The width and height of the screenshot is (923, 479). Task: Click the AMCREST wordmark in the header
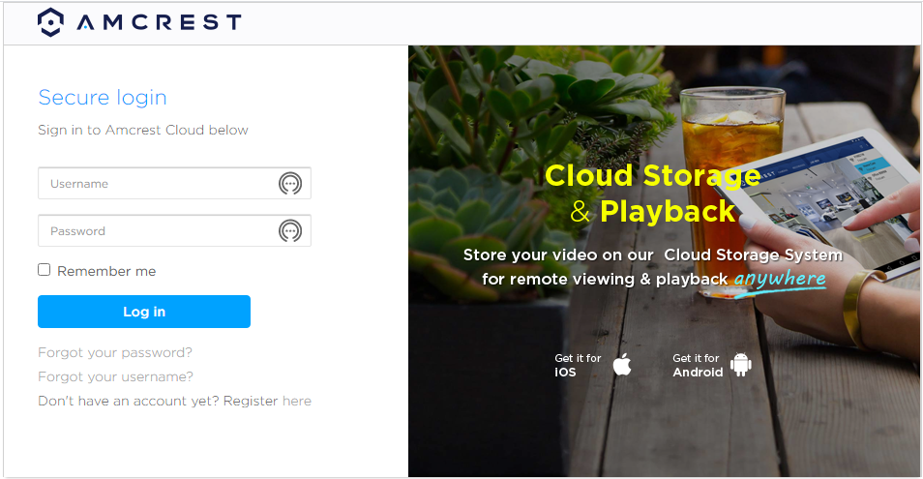click(x=159, y=22)
